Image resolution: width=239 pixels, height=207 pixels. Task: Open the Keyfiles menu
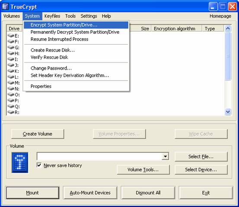click(x=52, y=16)
